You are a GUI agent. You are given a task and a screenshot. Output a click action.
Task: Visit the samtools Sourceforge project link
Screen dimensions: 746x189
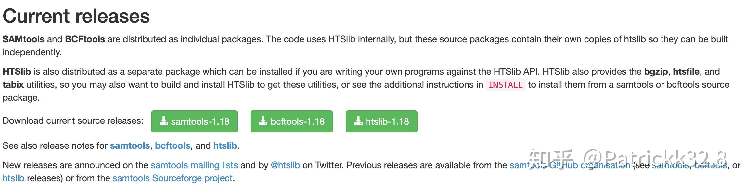click(173, 178)
